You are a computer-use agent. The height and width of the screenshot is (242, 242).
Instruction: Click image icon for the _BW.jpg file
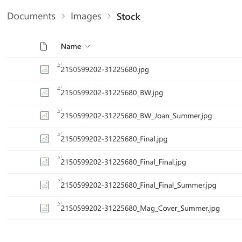point(45,92)
